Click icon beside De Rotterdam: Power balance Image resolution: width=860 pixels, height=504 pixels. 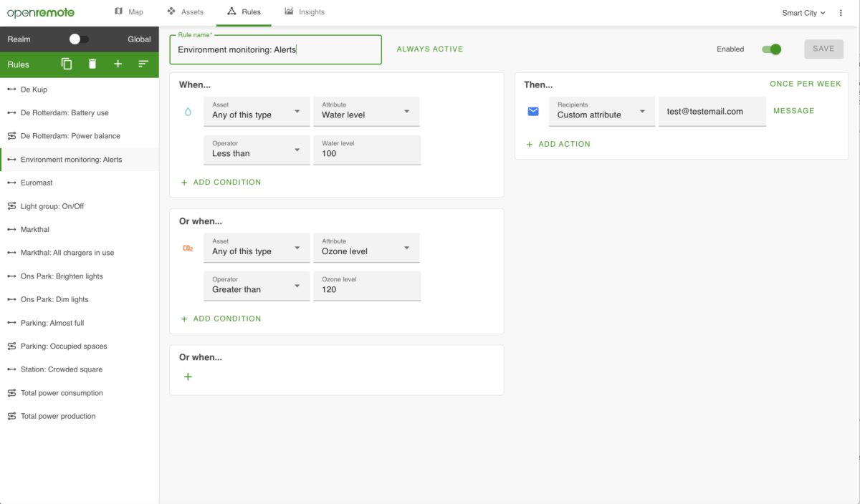(11, 136)
